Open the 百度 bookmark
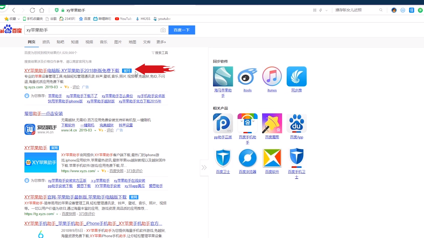The image size is (424, 238). pos(85,19)
